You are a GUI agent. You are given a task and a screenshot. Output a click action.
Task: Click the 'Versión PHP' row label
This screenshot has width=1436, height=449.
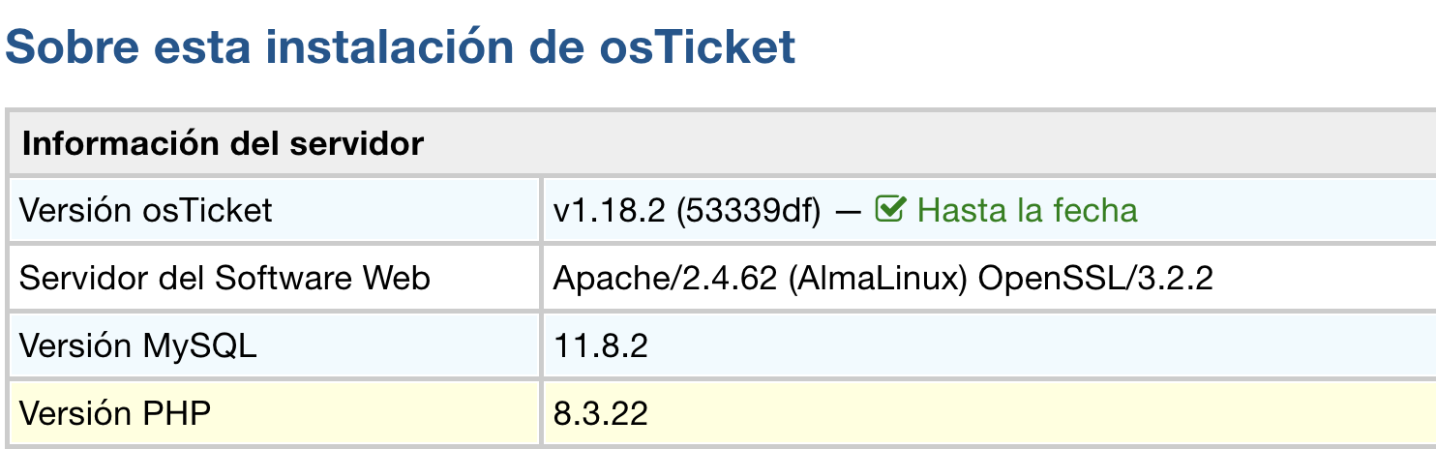[115, 414]
